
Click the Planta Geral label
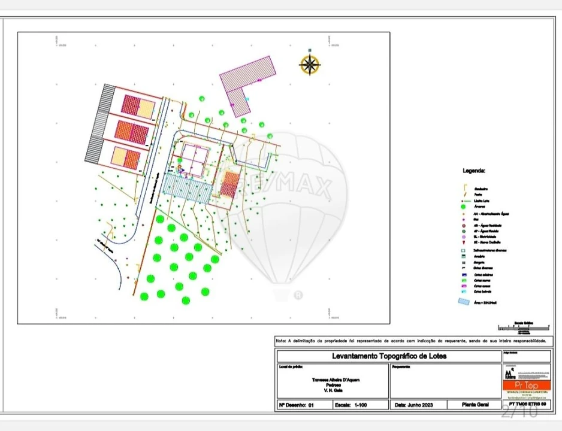[475, 405]
